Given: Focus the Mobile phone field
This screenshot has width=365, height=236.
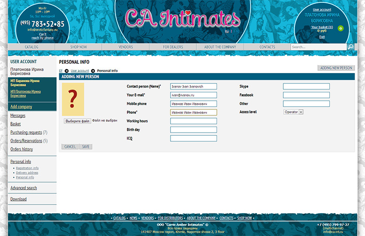Looking at the screenshot, I should (x=194, y=104).
